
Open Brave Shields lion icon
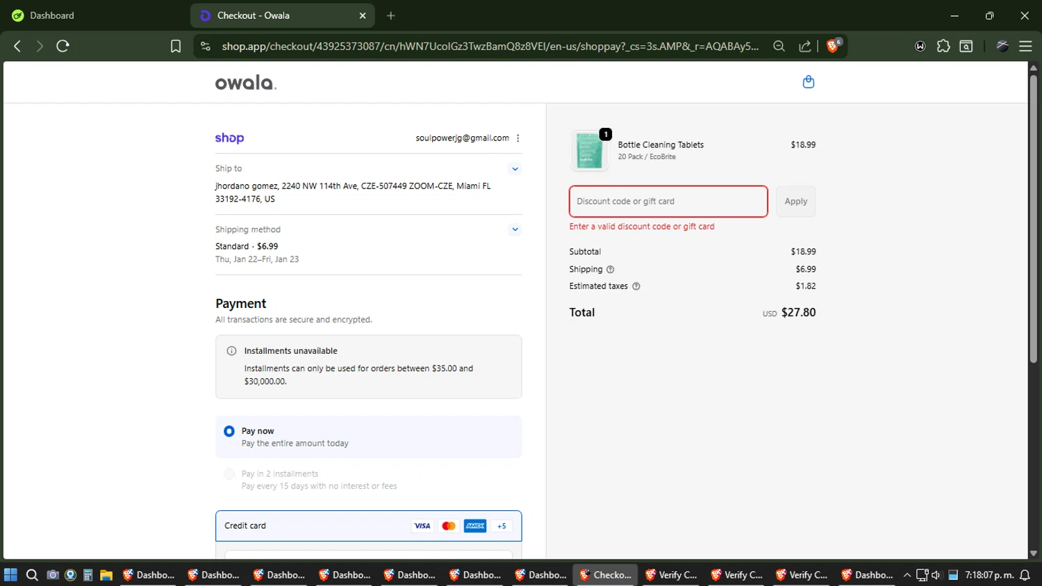pyautogui.click(x=834, y=46)
